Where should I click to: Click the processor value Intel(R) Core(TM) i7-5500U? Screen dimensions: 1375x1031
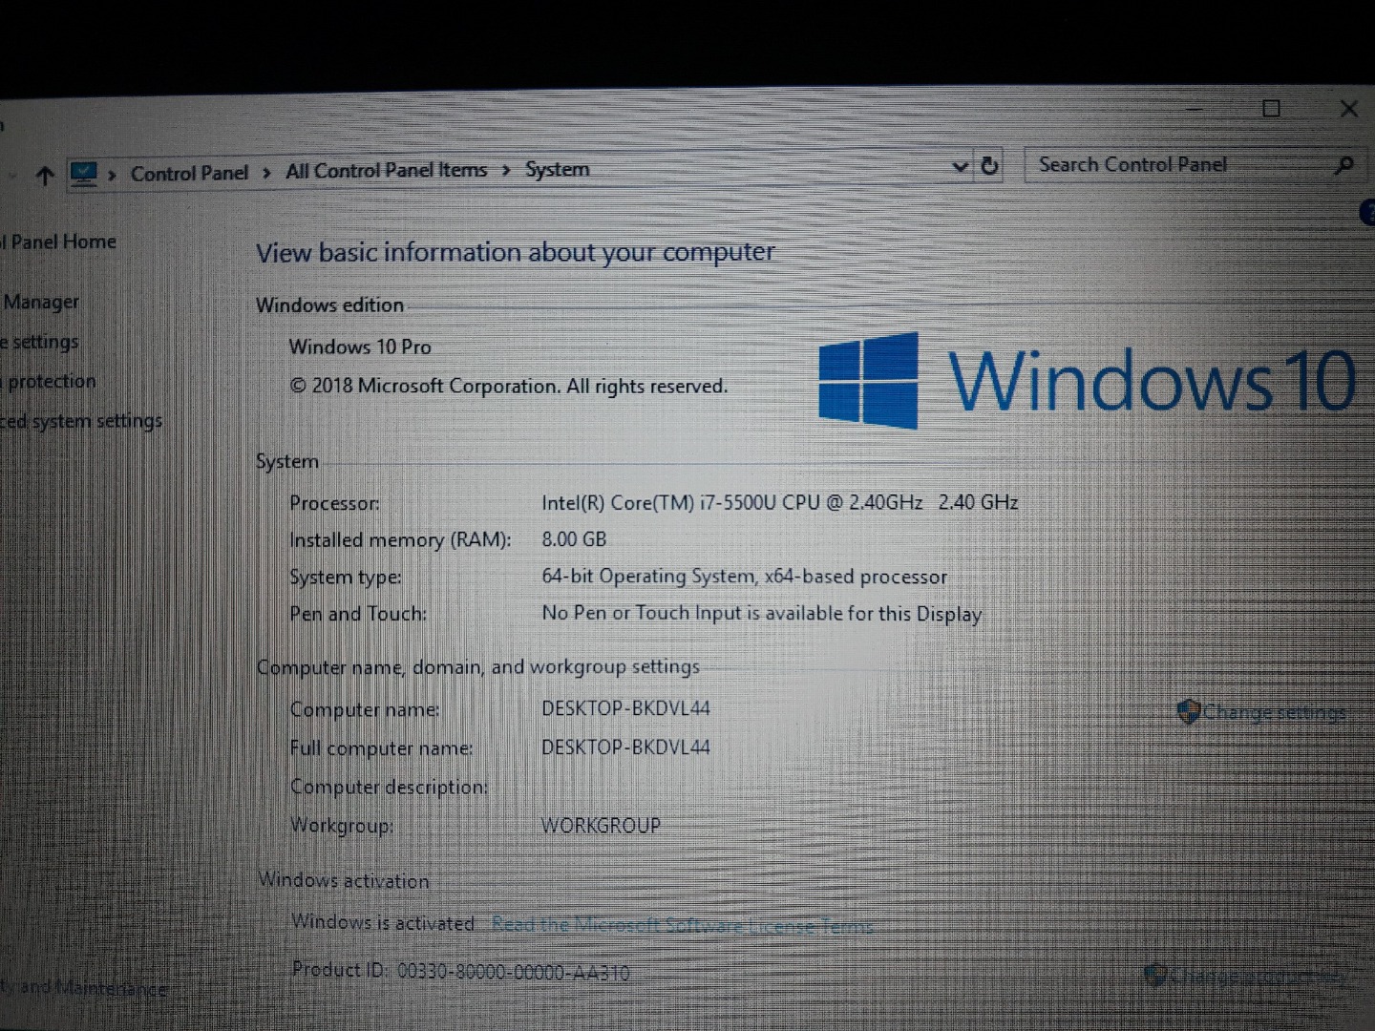coord(780,502)
